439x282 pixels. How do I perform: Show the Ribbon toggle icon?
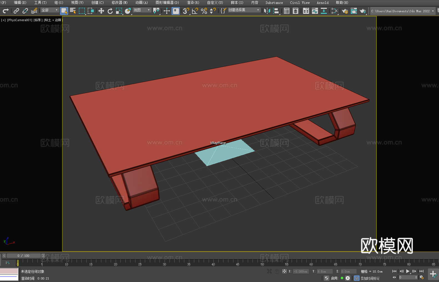tap(306, 11)
